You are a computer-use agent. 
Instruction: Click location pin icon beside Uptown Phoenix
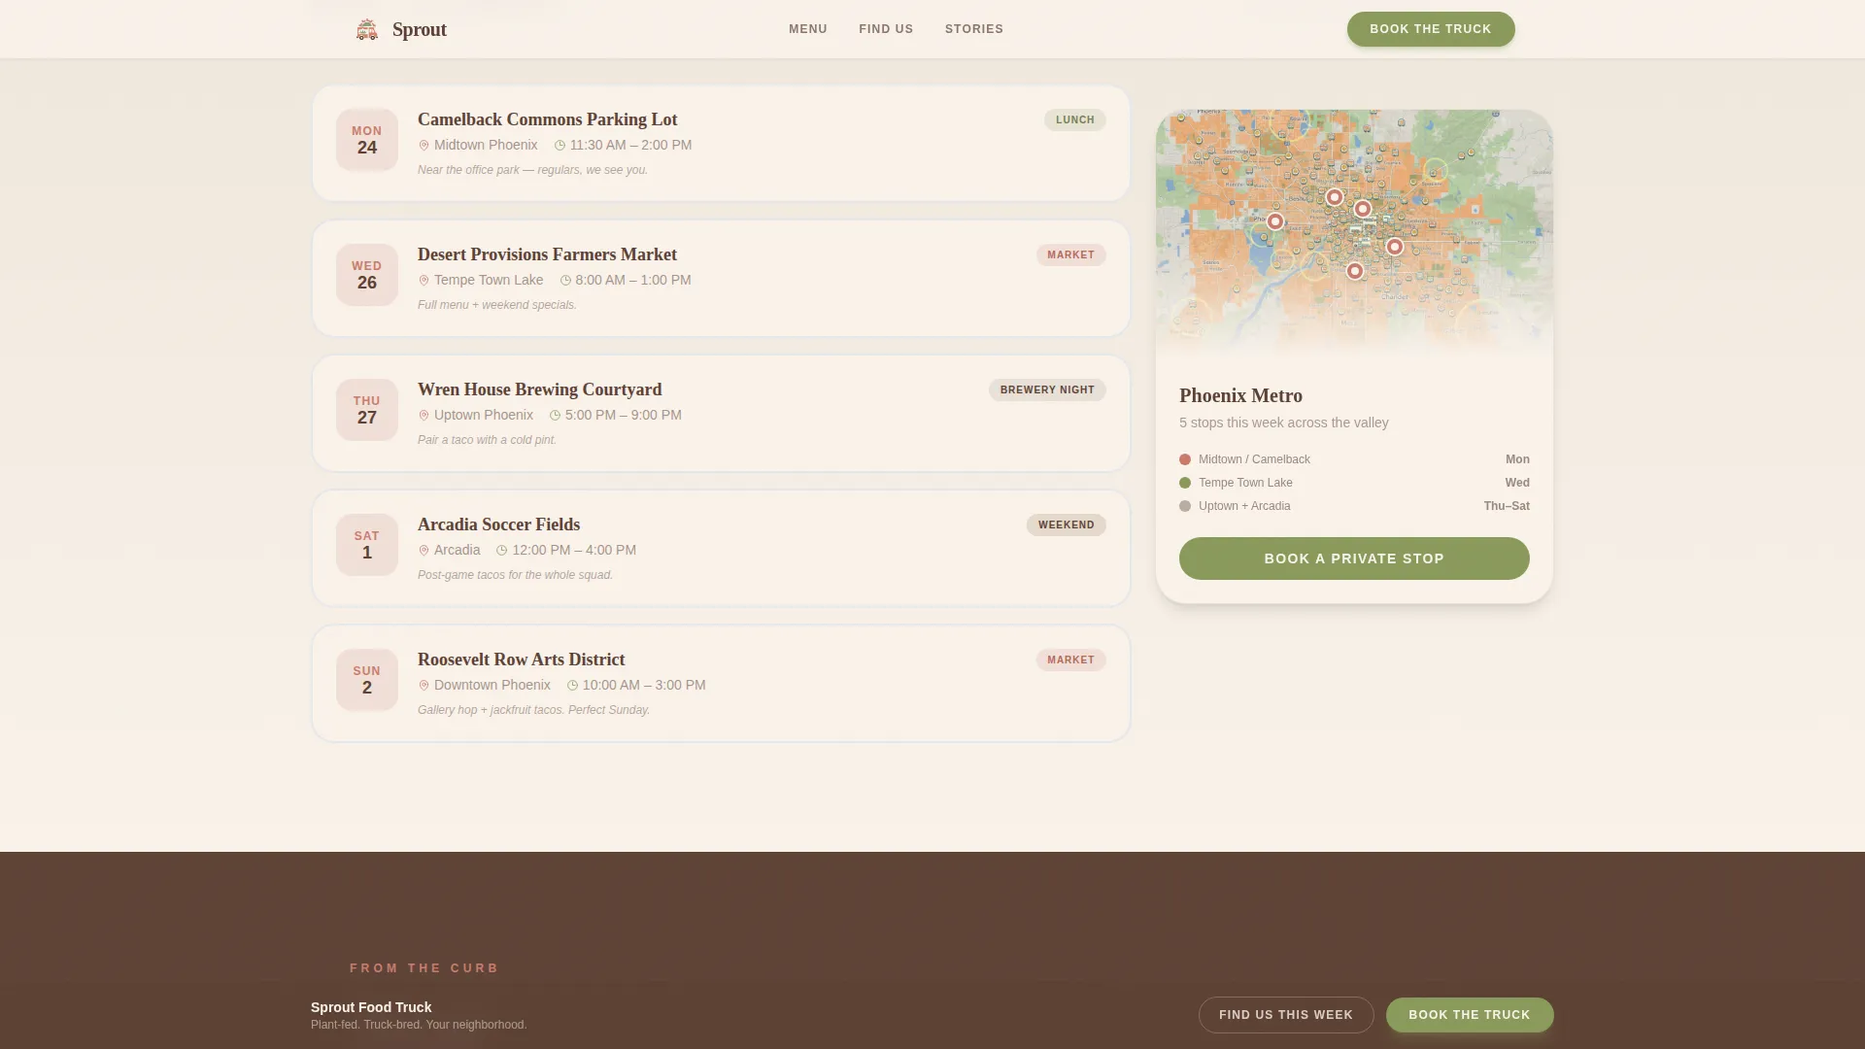424,416
